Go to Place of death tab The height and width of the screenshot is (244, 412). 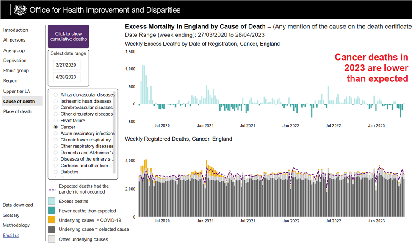coord(17,111)
